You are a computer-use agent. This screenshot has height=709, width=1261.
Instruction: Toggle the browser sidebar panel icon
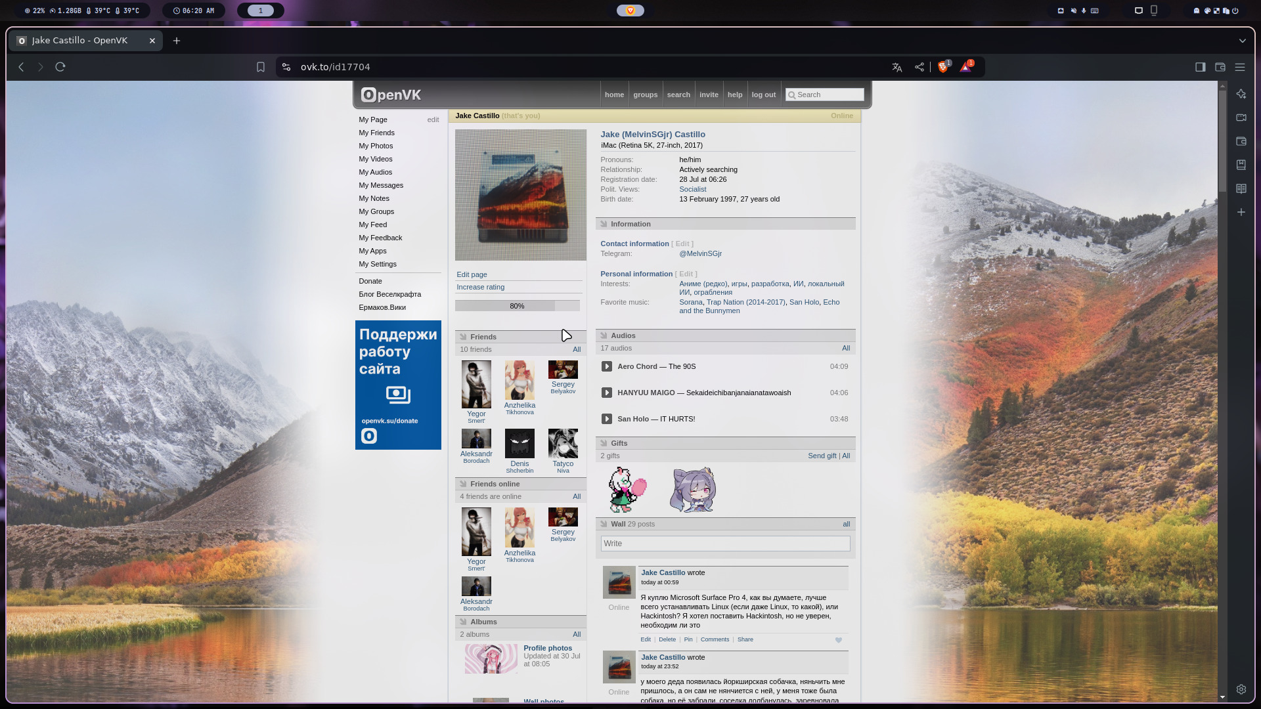pos(1200,67)
